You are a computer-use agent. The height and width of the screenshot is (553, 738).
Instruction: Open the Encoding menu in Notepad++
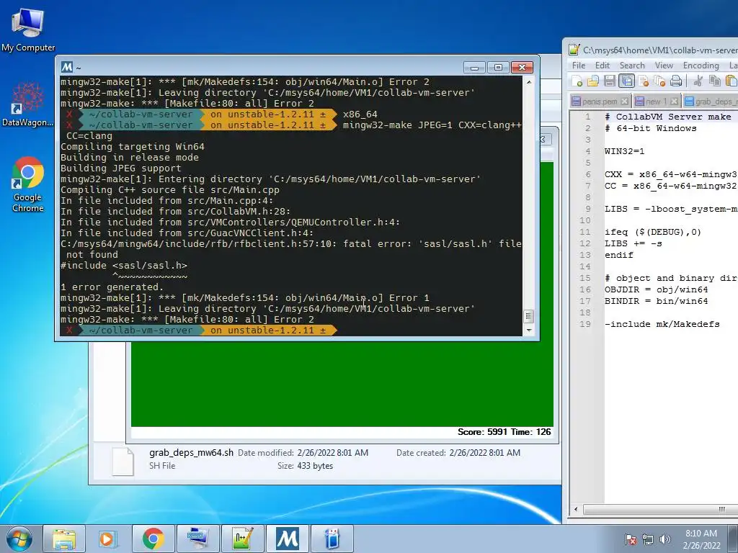(701, 66)
